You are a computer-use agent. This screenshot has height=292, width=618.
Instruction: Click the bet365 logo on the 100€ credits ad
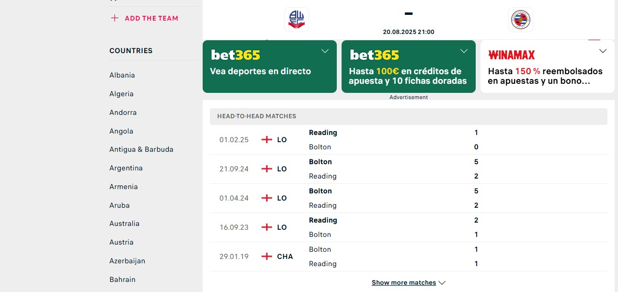click(x=374, y=55)
